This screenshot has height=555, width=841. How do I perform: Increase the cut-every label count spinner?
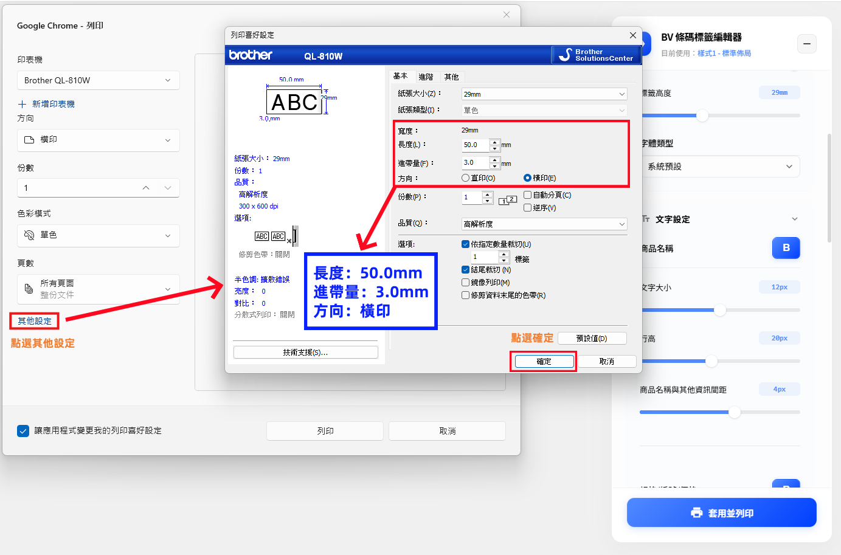point(504,254)
